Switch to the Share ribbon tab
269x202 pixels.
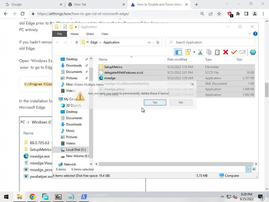tap(90, 34)
